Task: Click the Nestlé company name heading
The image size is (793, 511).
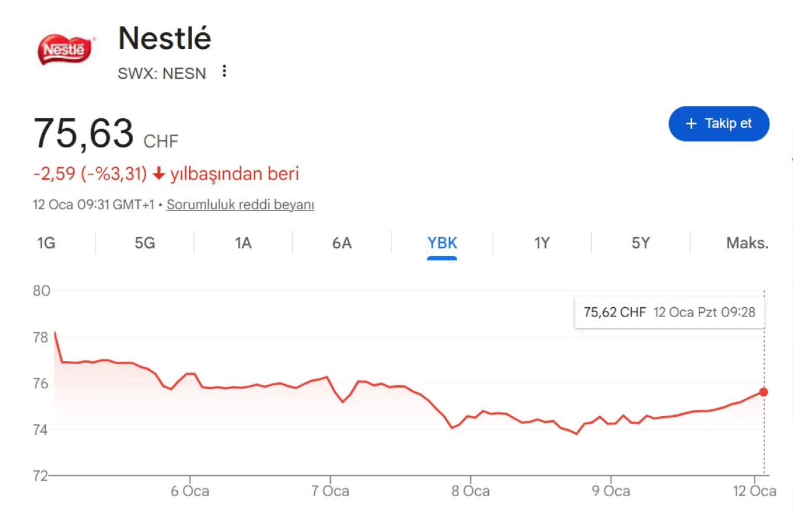Action: pos(165,38)
